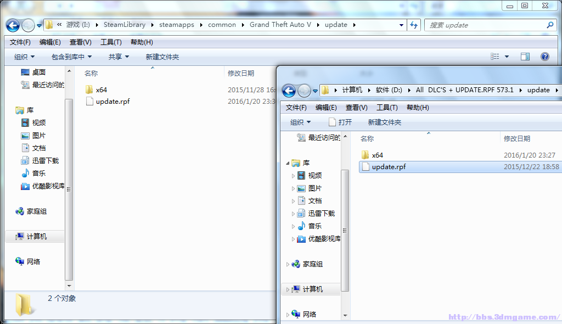Sort by 修改日期 column in the front window
The width and height of the screenshot is (562, 324).
[517, 138]
